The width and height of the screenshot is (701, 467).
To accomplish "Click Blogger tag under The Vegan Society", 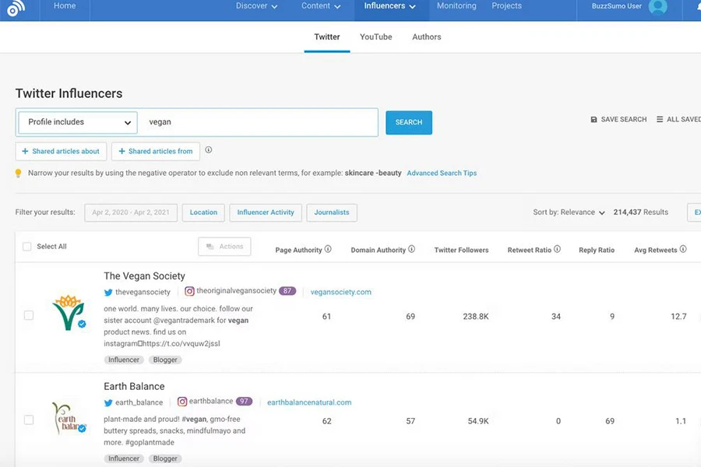I will pyautogui.click(x=165, y=360).
